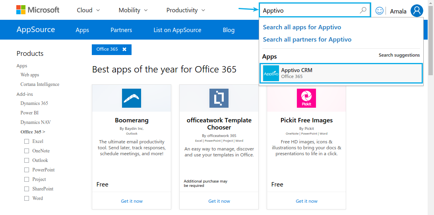Select Dynamics NAV category

click(35, 122)
